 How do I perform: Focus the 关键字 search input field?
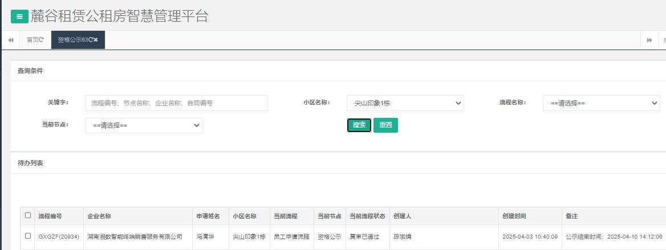point(176,103)
